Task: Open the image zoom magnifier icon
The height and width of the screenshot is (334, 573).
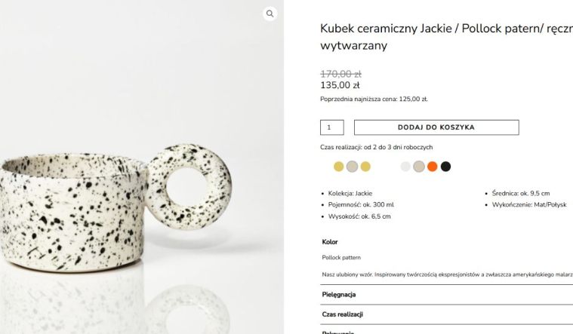Action: 270,14
